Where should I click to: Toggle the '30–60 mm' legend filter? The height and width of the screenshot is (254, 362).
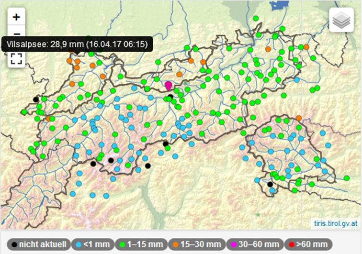255,244
